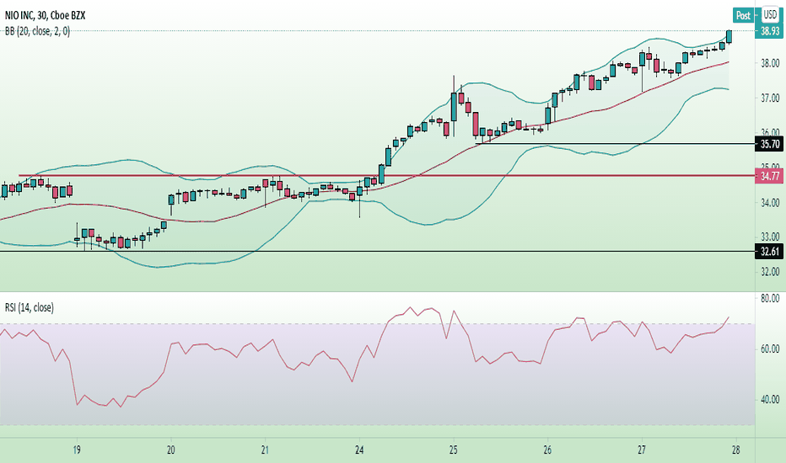The image size is (786, 463).
Task: Click the 37.00 price axis label
Action: 770,98
